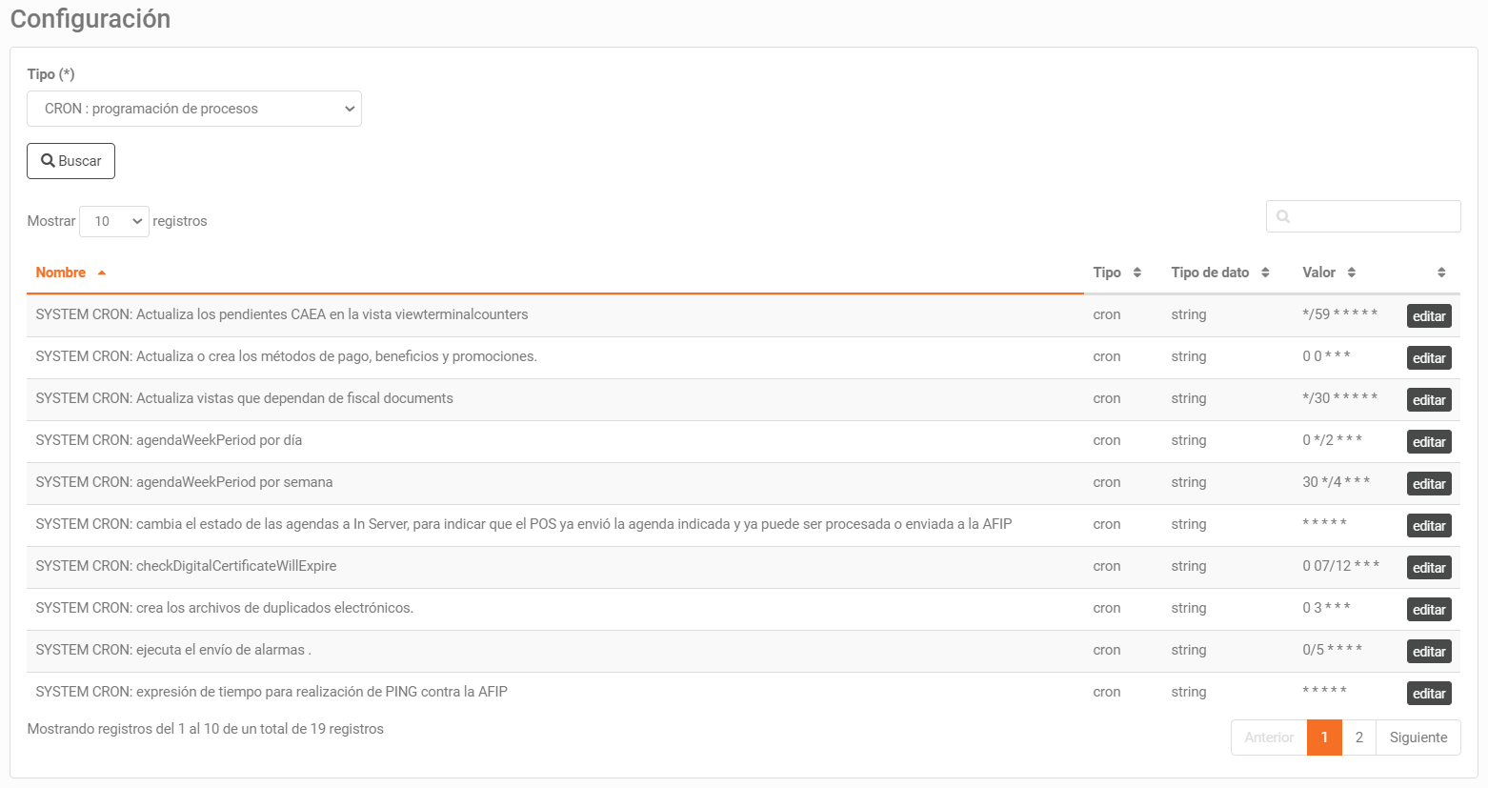Image resolution: width=1488 pixels, height=788 pixels.
Task: Edit the PING contra la AFIP row
Action: click(1429, 694)
